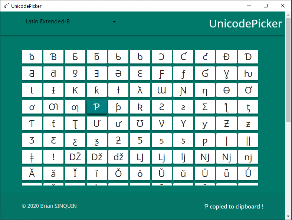This screenshot has height=220, width=292.
Task: Copy the Ʋ (V with hook) character
Action: [x=162, y=123]
